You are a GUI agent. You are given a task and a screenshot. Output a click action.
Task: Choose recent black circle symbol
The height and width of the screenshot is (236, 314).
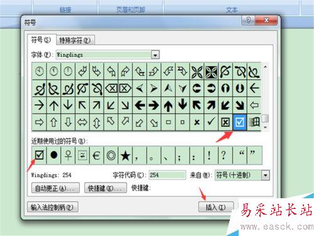[x=54, y=155]
